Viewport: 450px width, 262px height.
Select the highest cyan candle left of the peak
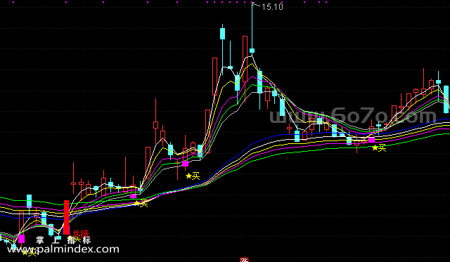coord(222,34)
